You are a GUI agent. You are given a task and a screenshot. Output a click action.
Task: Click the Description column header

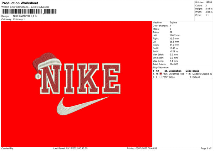click(x=175, y=71)
